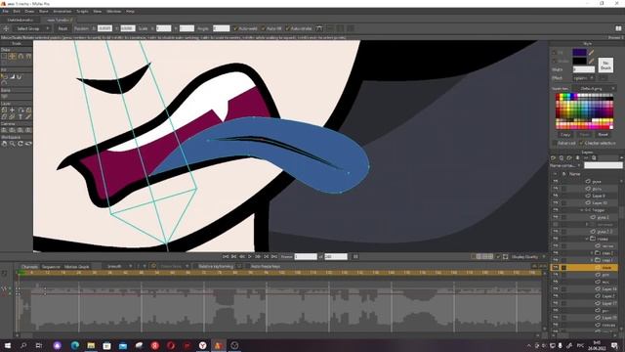Toggle the Fill checkbox in Style panel

click(554, 52)
